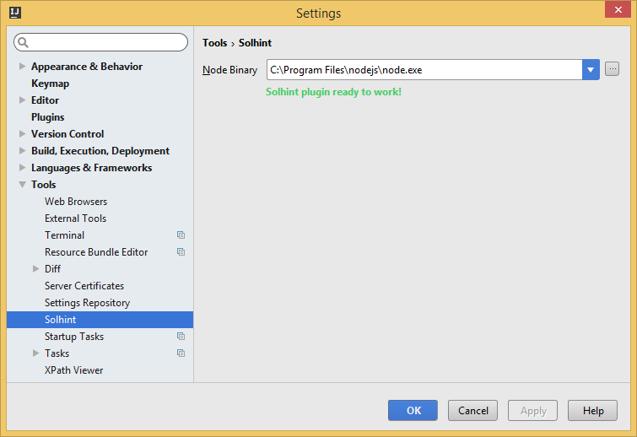This screenshot has width=637, height=437.
Task: Click Solhint in the breadcrumb header
Action: [x=255, y=43]
